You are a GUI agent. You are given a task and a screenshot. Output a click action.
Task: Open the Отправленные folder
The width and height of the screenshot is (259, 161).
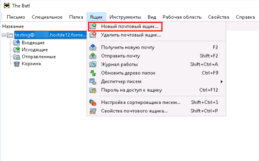click(39, 57)
